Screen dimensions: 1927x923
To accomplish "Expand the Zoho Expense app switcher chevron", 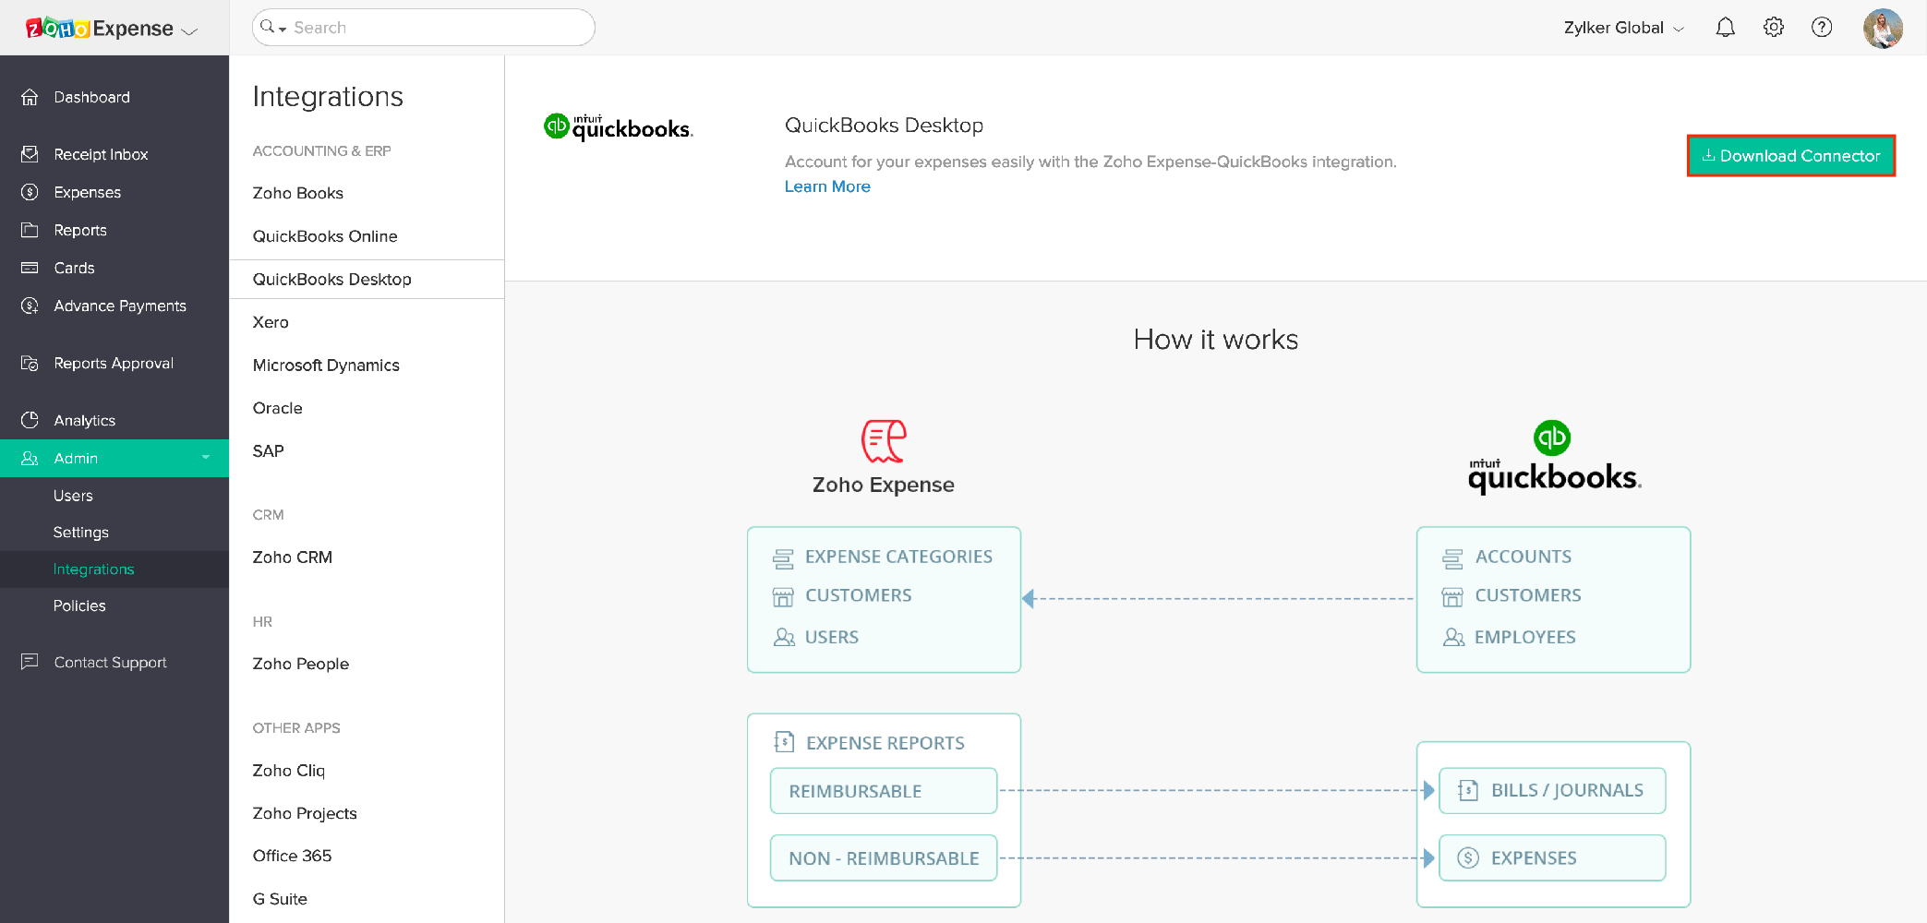I will 189,31.
